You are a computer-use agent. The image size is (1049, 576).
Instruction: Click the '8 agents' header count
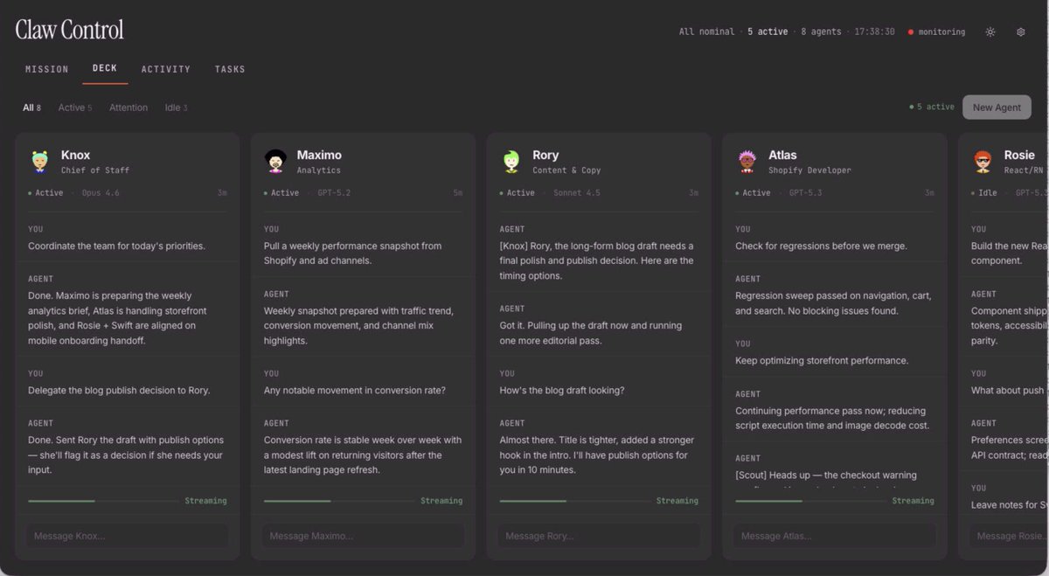(x=821, y=31)
